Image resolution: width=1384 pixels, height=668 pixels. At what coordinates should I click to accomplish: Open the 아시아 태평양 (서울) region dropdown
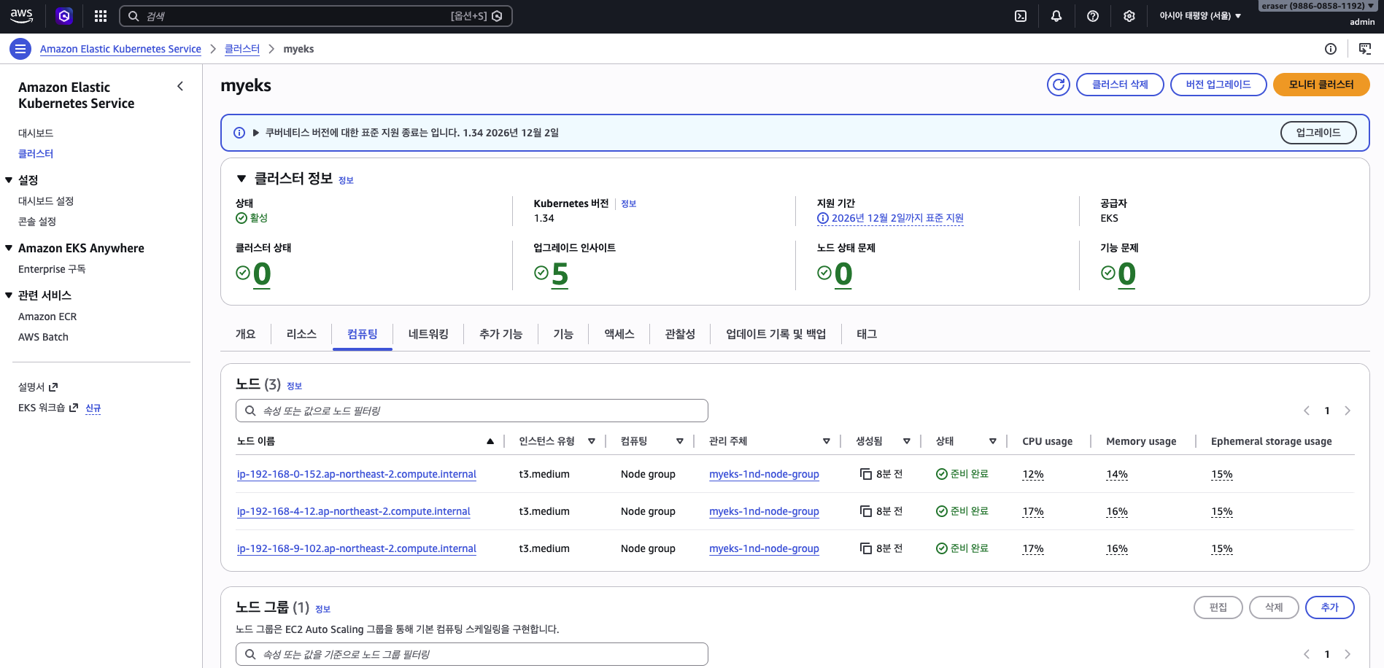[1200, 16]
